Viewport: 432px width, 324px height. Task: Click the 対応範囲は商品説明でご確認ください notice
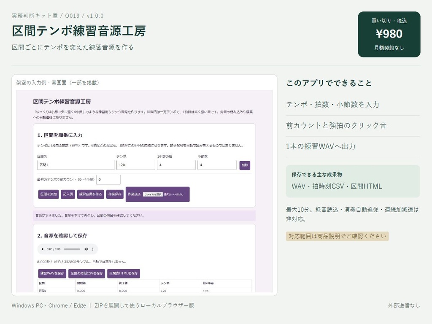click(337, 236)
